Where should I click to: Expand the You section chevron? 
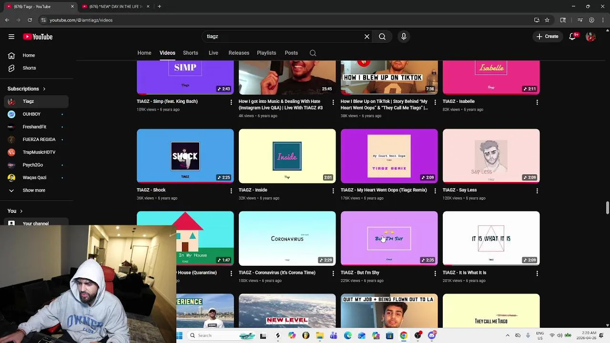21,211
